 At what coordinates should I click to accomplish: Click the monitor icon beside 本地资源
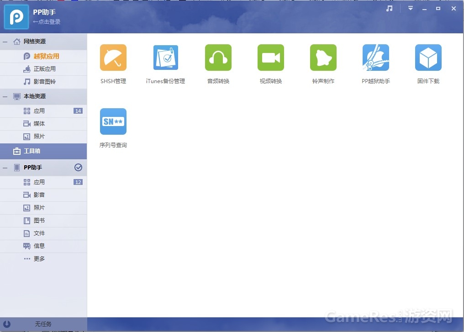[17, 96]
